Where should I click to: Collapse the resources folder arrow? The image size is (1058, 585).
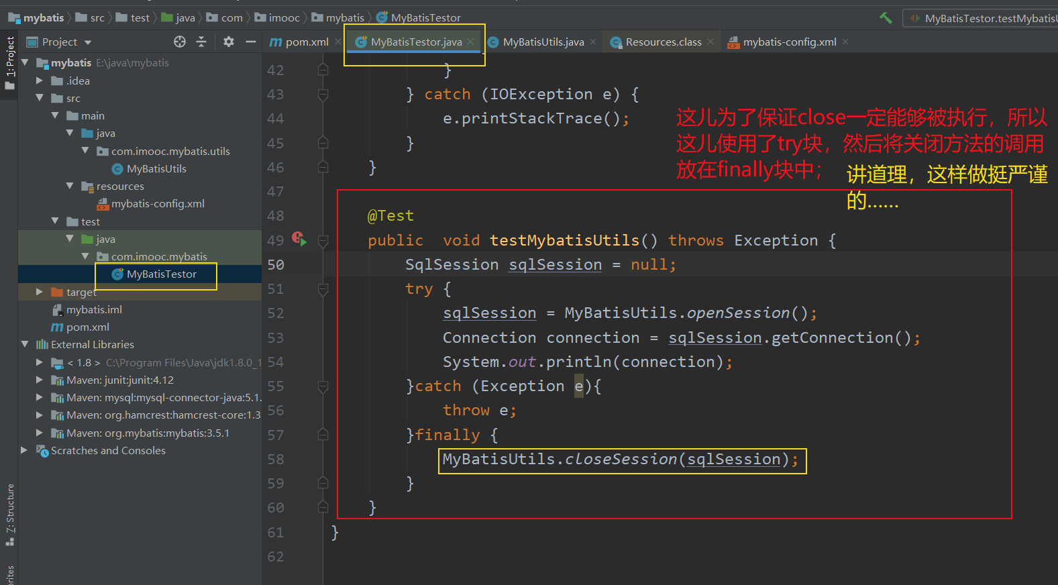[x=70, y=186]
